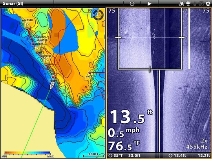Tap the boat position icon on chart
Screen dimensions: 212x159
[x=52, y=85]
